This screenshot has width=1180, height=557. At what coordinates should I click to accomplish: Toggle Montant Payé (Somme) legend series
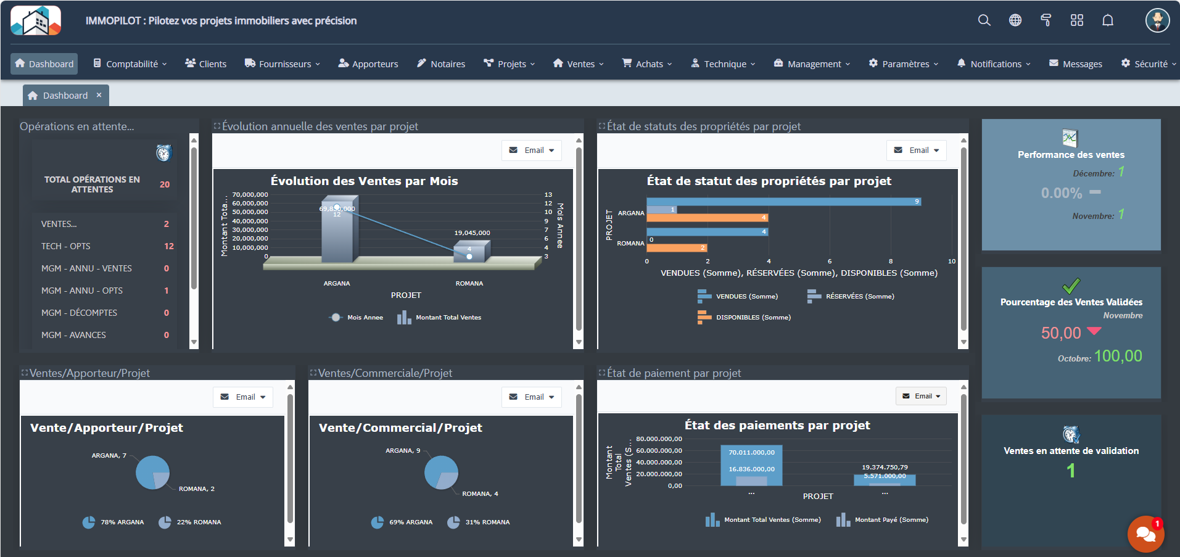pos(882,520)
